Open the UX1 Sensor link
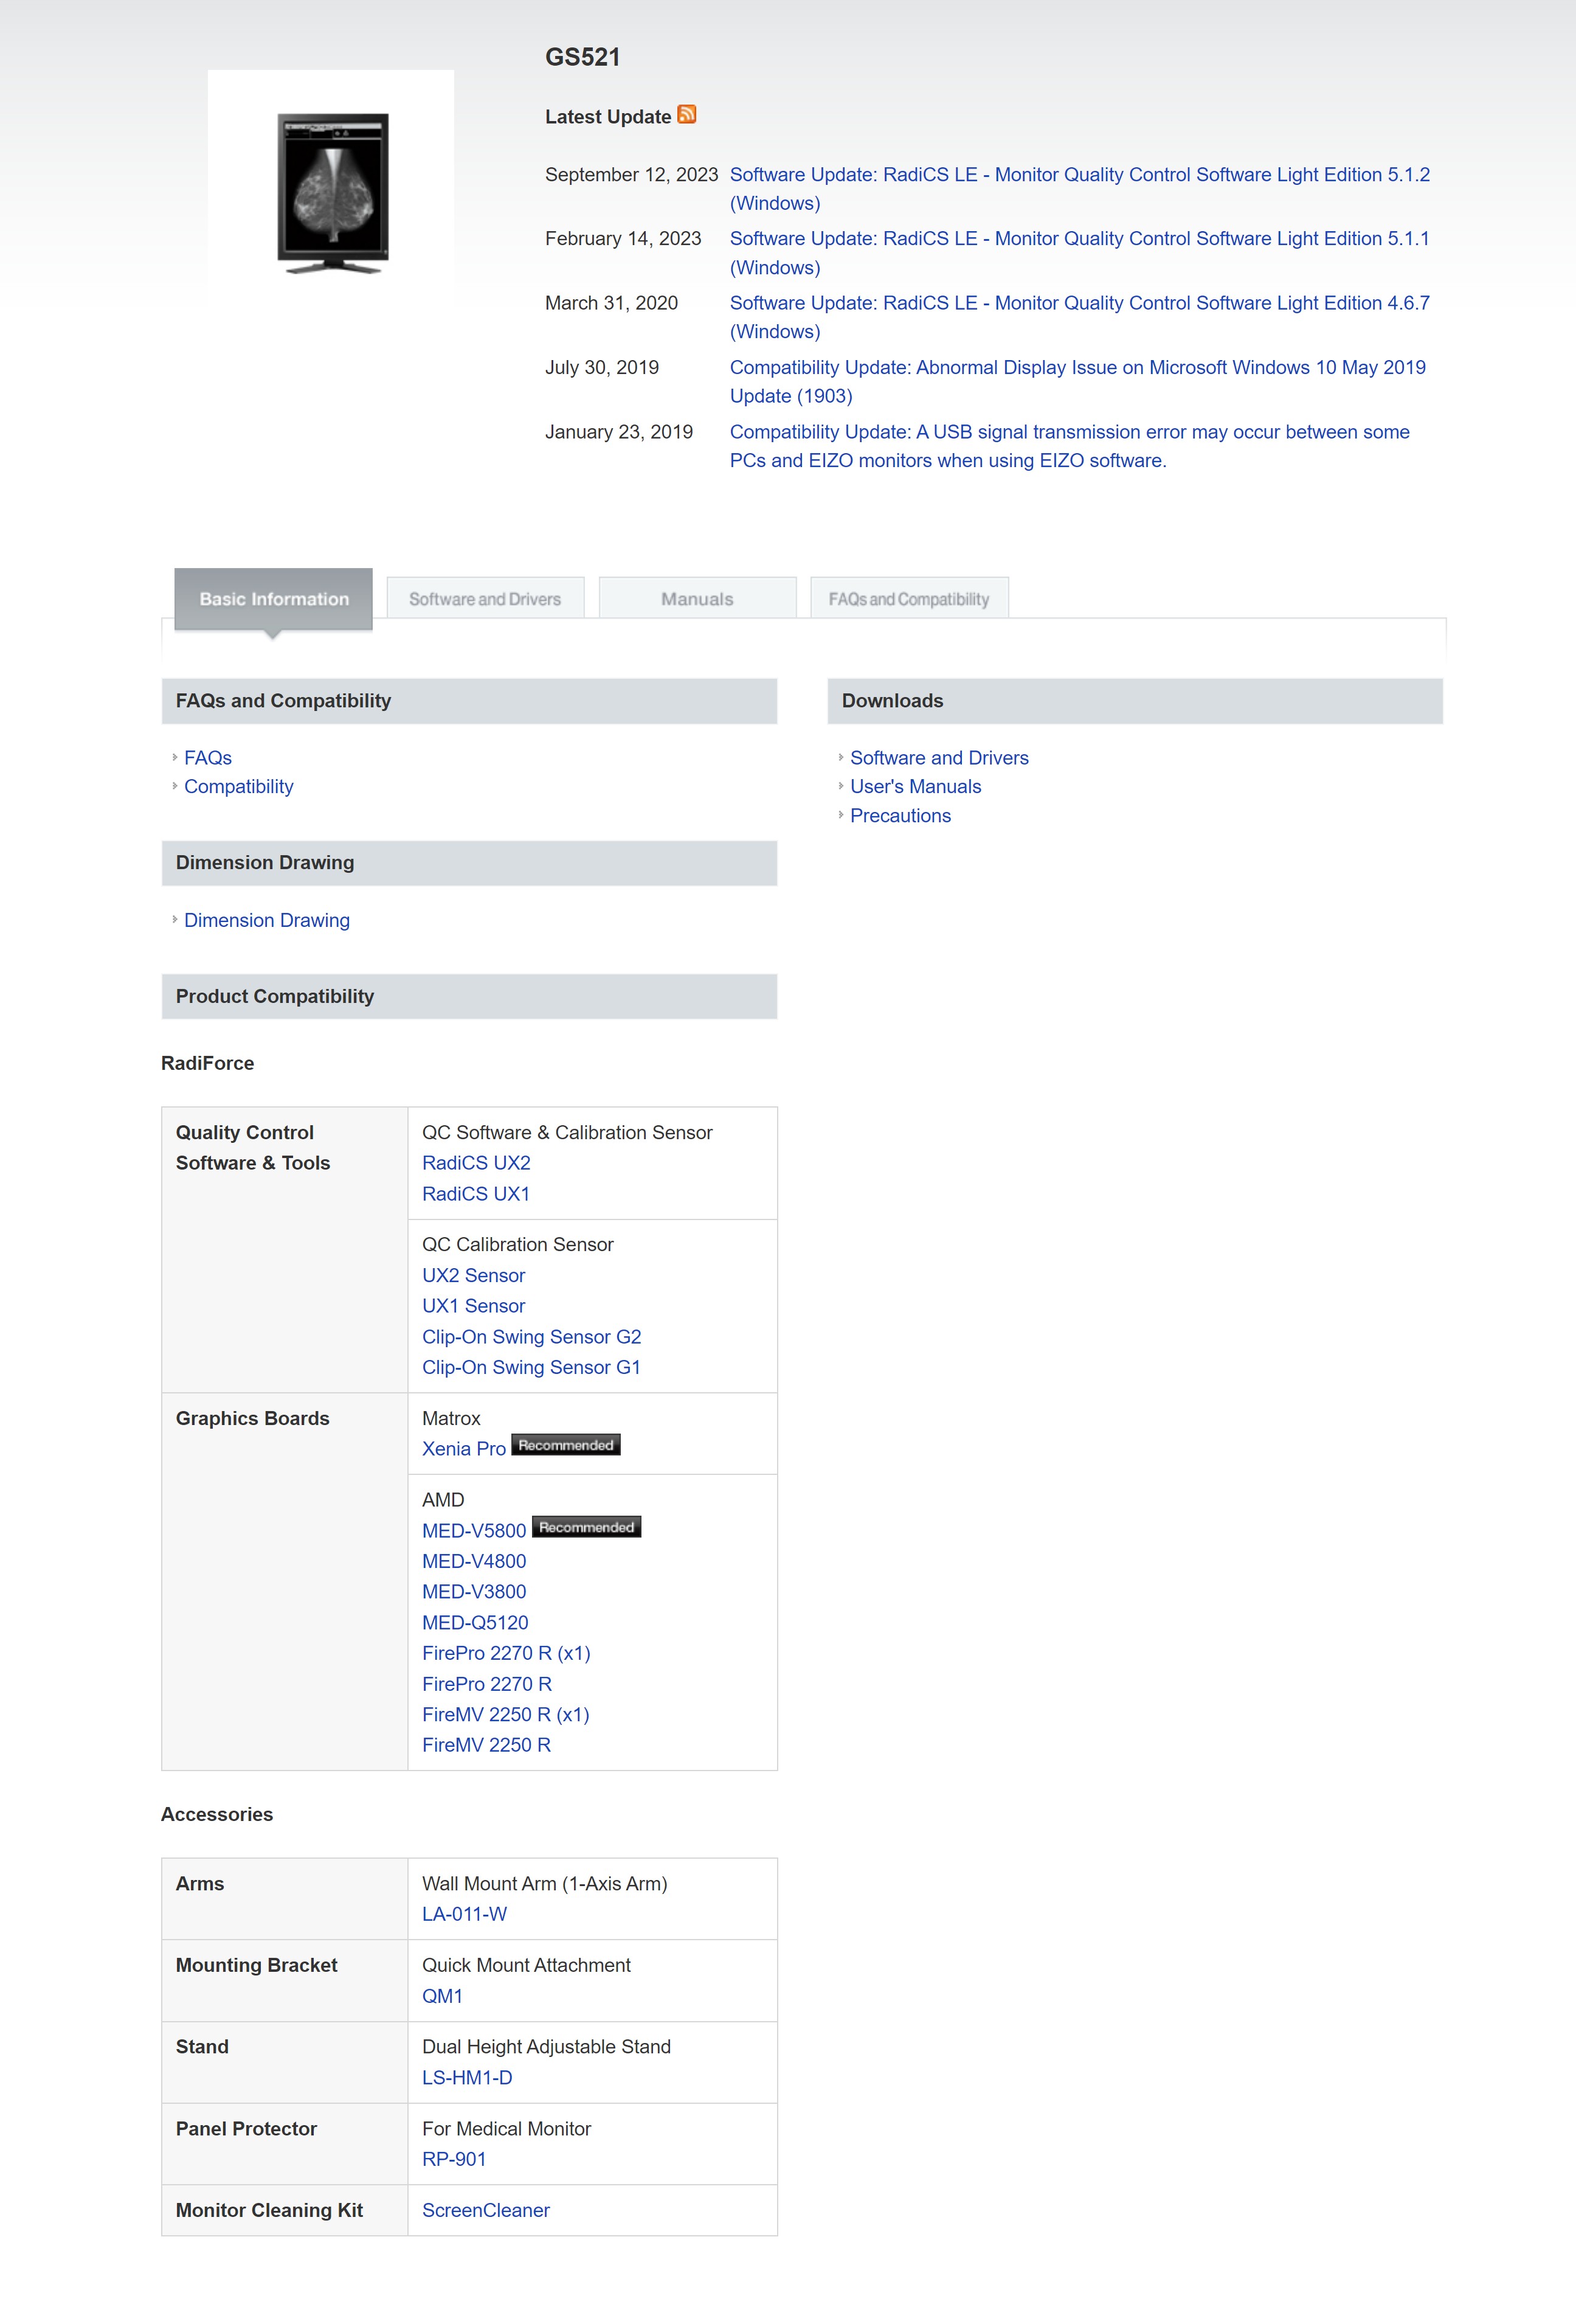 click(472, 1306)
